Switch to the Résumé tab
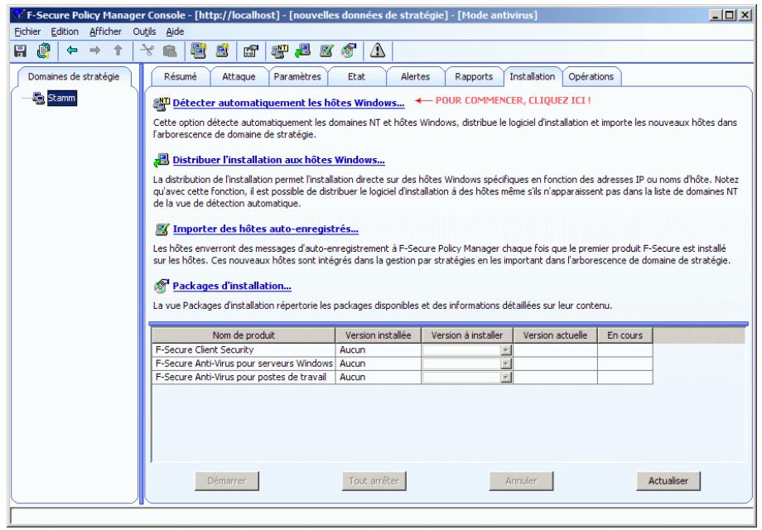This screenshot has width=762, height=530. pos(181,77)
